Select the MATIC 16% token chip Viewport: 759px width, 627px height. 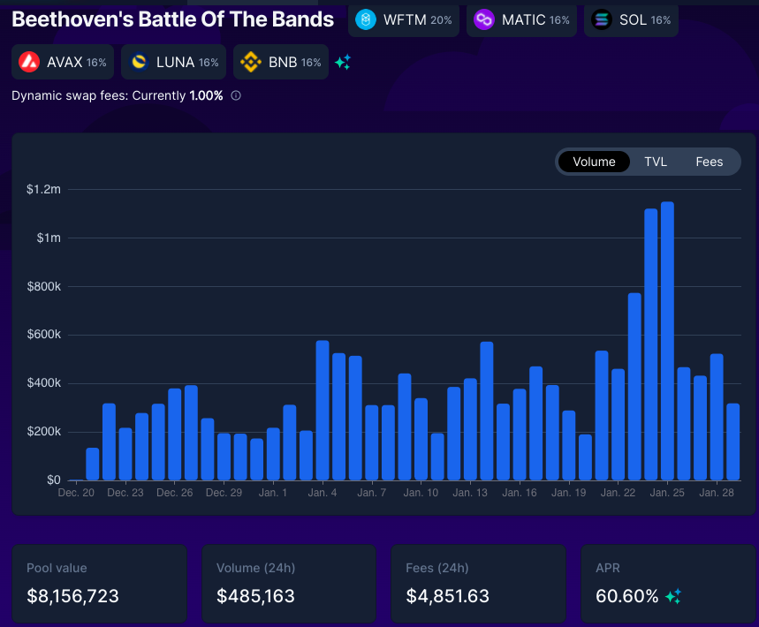click(x=522, y=19)
